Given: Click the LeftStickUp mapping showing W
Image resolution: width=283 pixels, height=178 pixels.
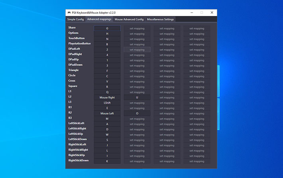Looking at the screenshot, I should pos(107,134).
